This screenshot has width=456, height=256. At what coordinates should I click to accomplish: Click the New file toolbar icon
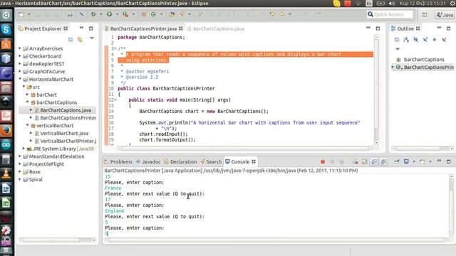pyautogui.click(x=21, y=14)
